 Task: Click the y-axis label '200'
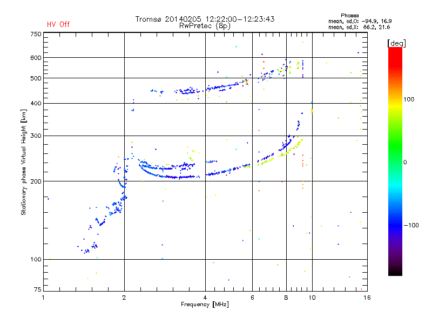[36, 181]
